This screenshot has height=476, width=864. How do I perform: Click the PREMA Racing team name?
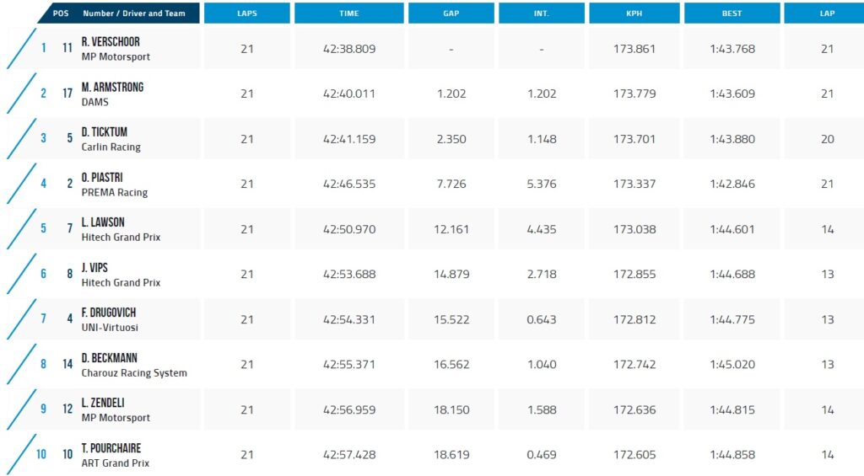point(114,192)
